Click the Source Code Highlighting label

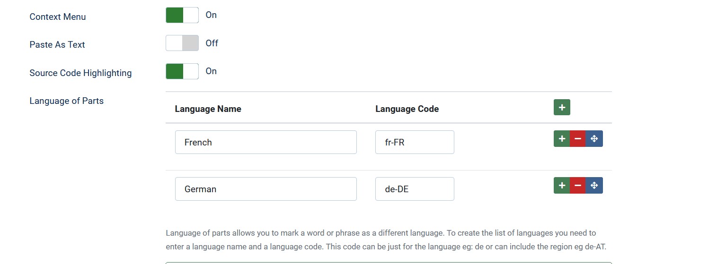pos(80,73)
